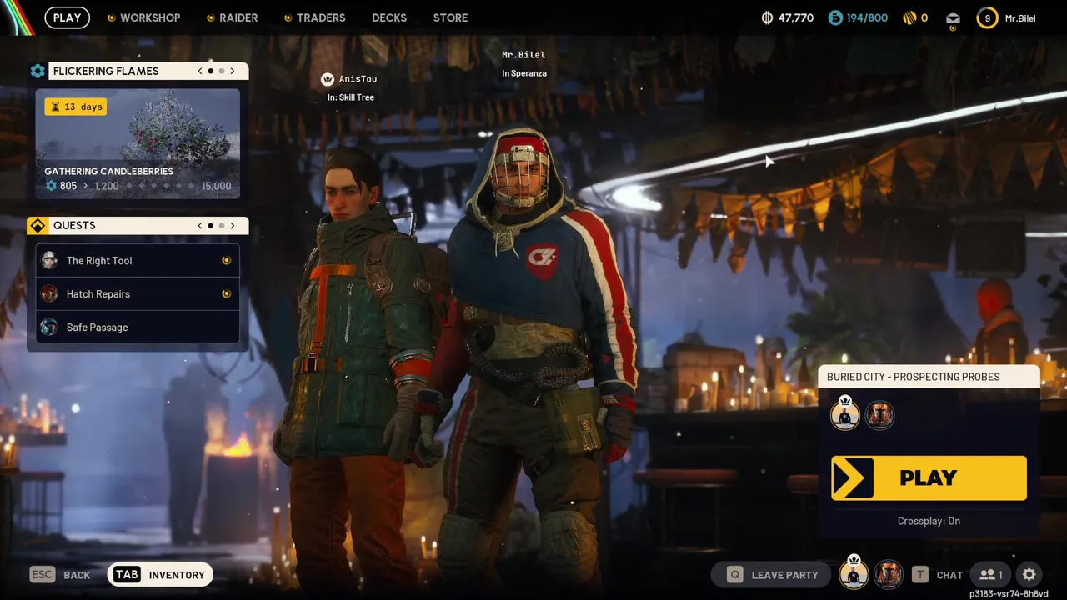Click the 15,000 event goal value
This screenshot has width=1067, height=600.
tap(217, 186)
